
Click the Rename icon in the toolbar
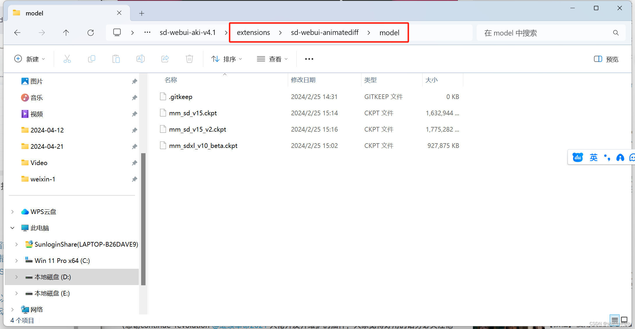pos(141,59)
